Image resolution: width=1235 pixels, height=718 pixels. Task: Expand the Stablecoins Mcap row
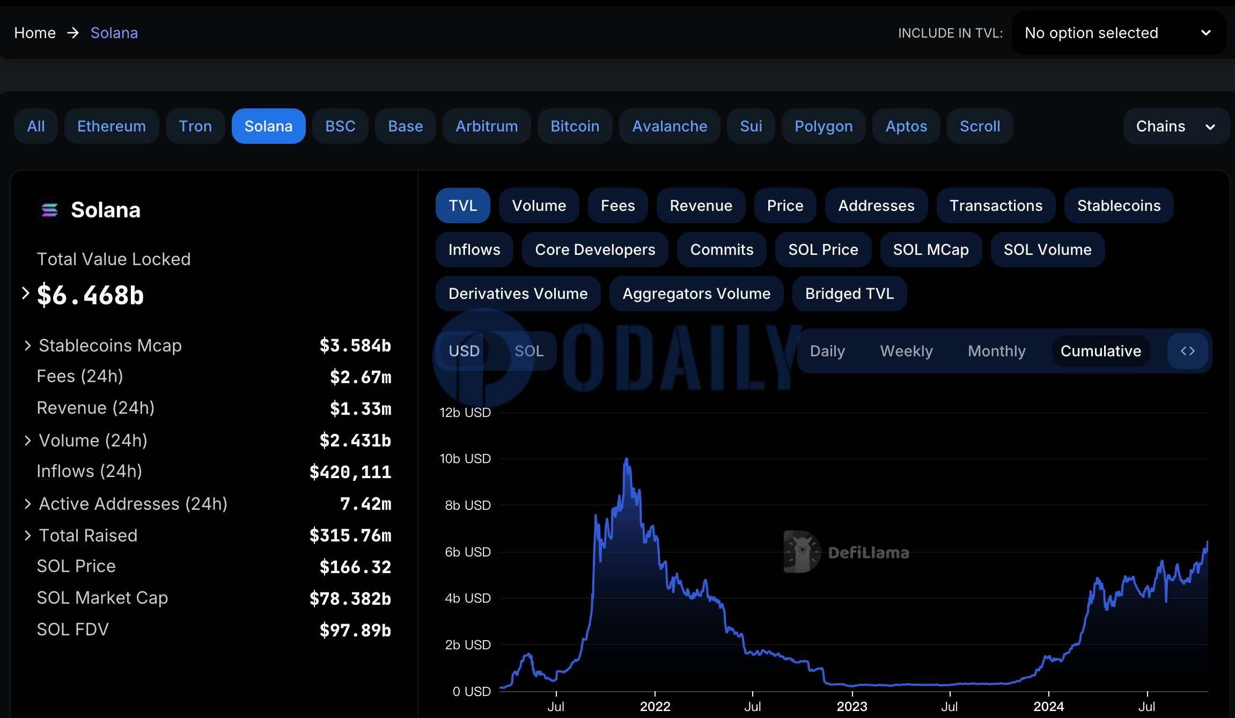click(27, 346)
